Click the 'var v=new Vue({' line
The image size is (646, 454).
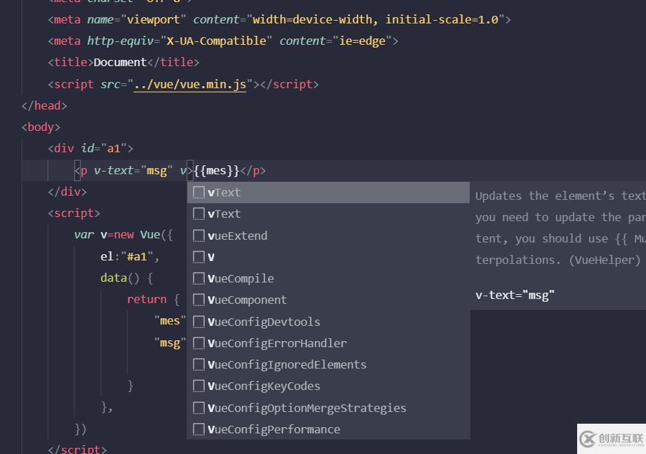(x=123, y=235)
